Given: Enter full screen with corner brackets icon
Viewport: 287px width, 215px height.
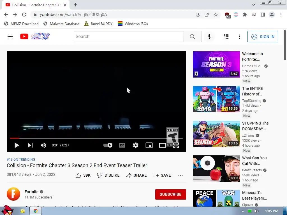Looking at the screenshot, I should tap(176, 145).
